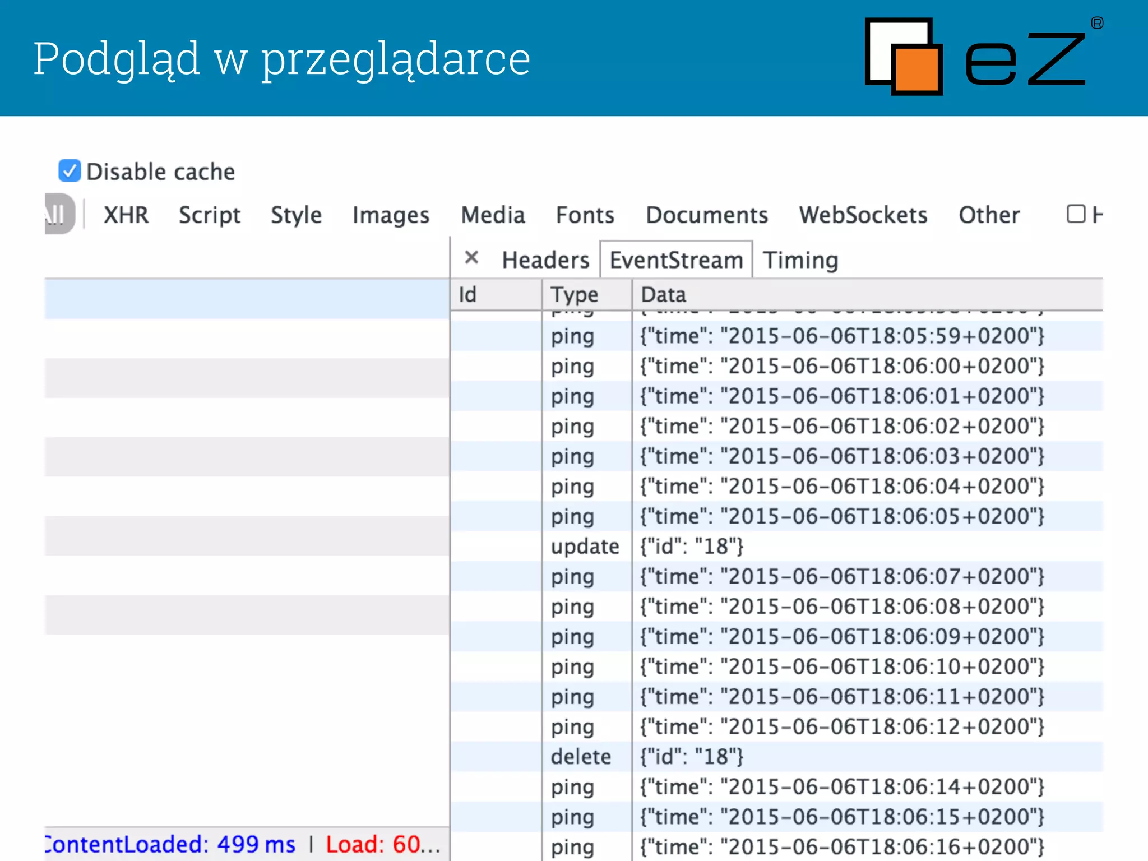Sort events by Type column header
The width and height of the screenshot is (1148, 861).
(x=575, y=294)
